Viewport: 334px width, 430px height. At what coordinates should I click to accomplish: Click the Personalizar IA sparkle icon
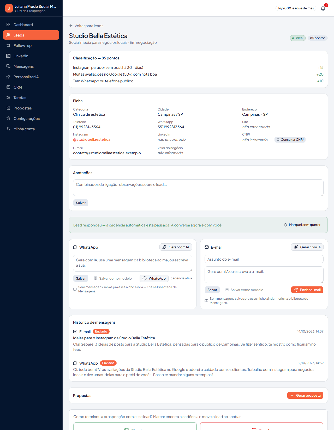[8, 77]
